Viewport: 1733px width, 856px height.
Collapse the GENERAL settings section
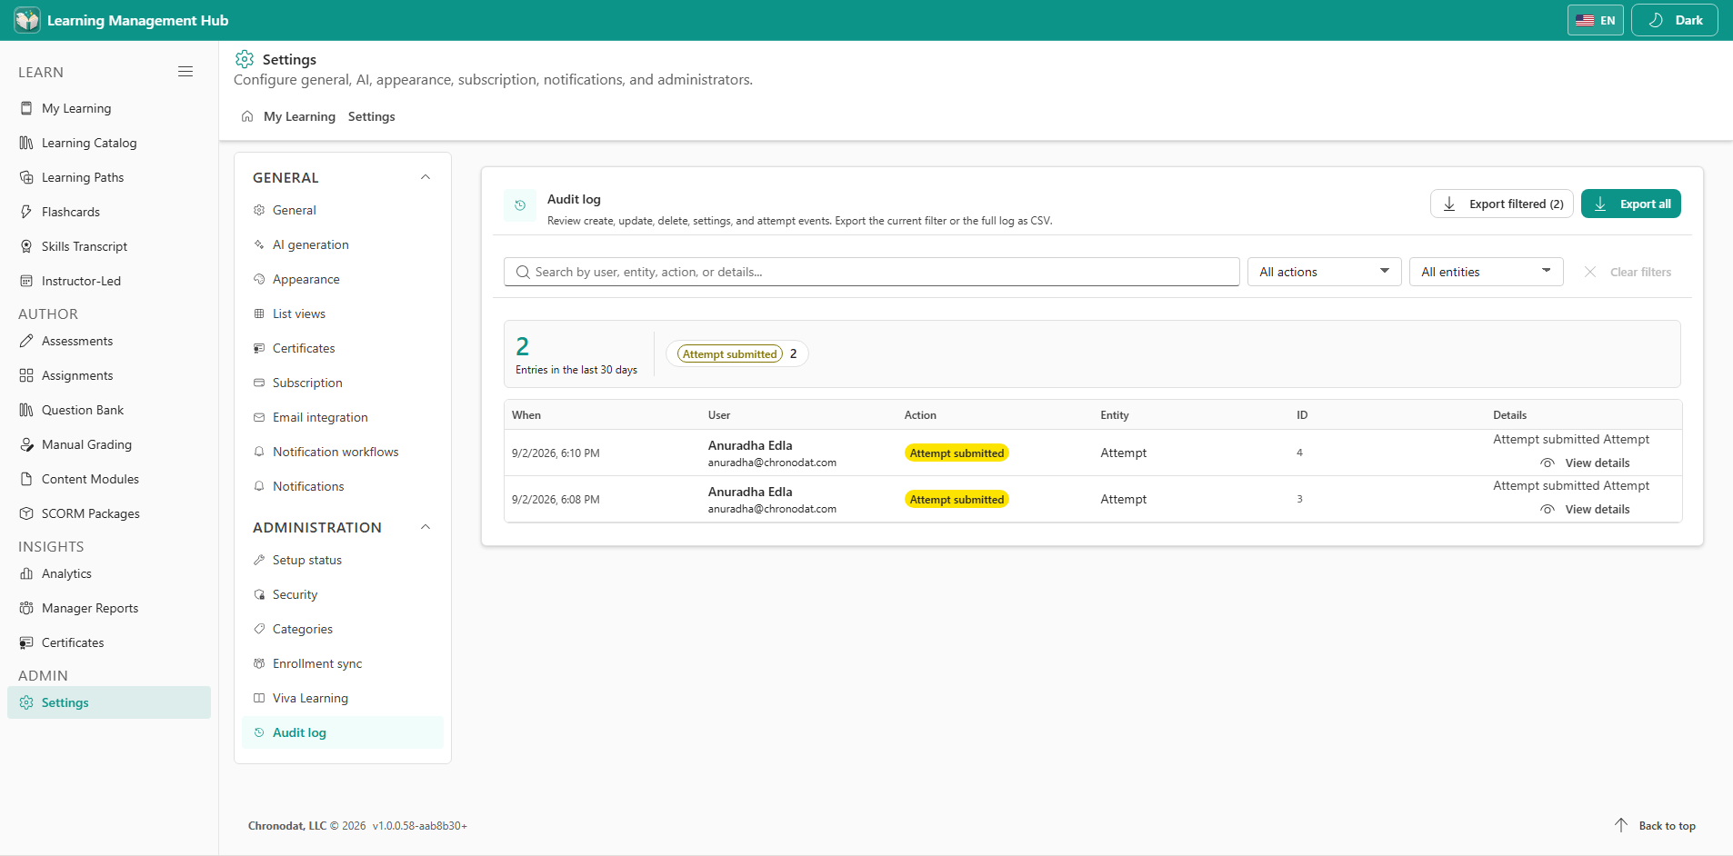point(425,177)
